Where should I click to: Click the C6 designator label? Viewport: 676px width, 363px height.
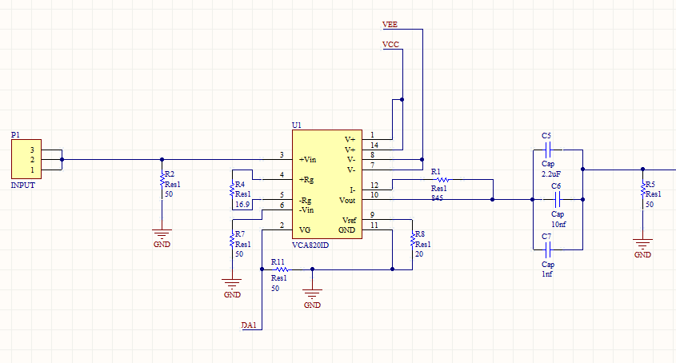click(556, 185)
